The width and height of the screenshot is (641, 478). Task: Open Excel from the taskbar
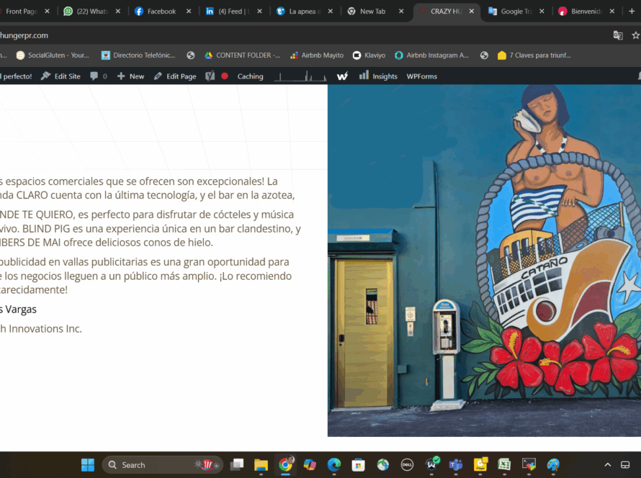point(504,465)
